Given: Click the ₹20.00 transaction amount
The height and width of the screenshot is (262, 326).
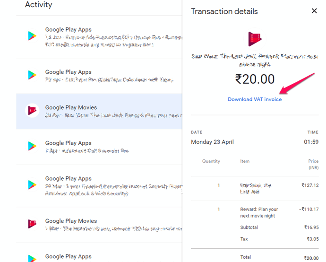Looking at the screenshot, I should [255, 79].
